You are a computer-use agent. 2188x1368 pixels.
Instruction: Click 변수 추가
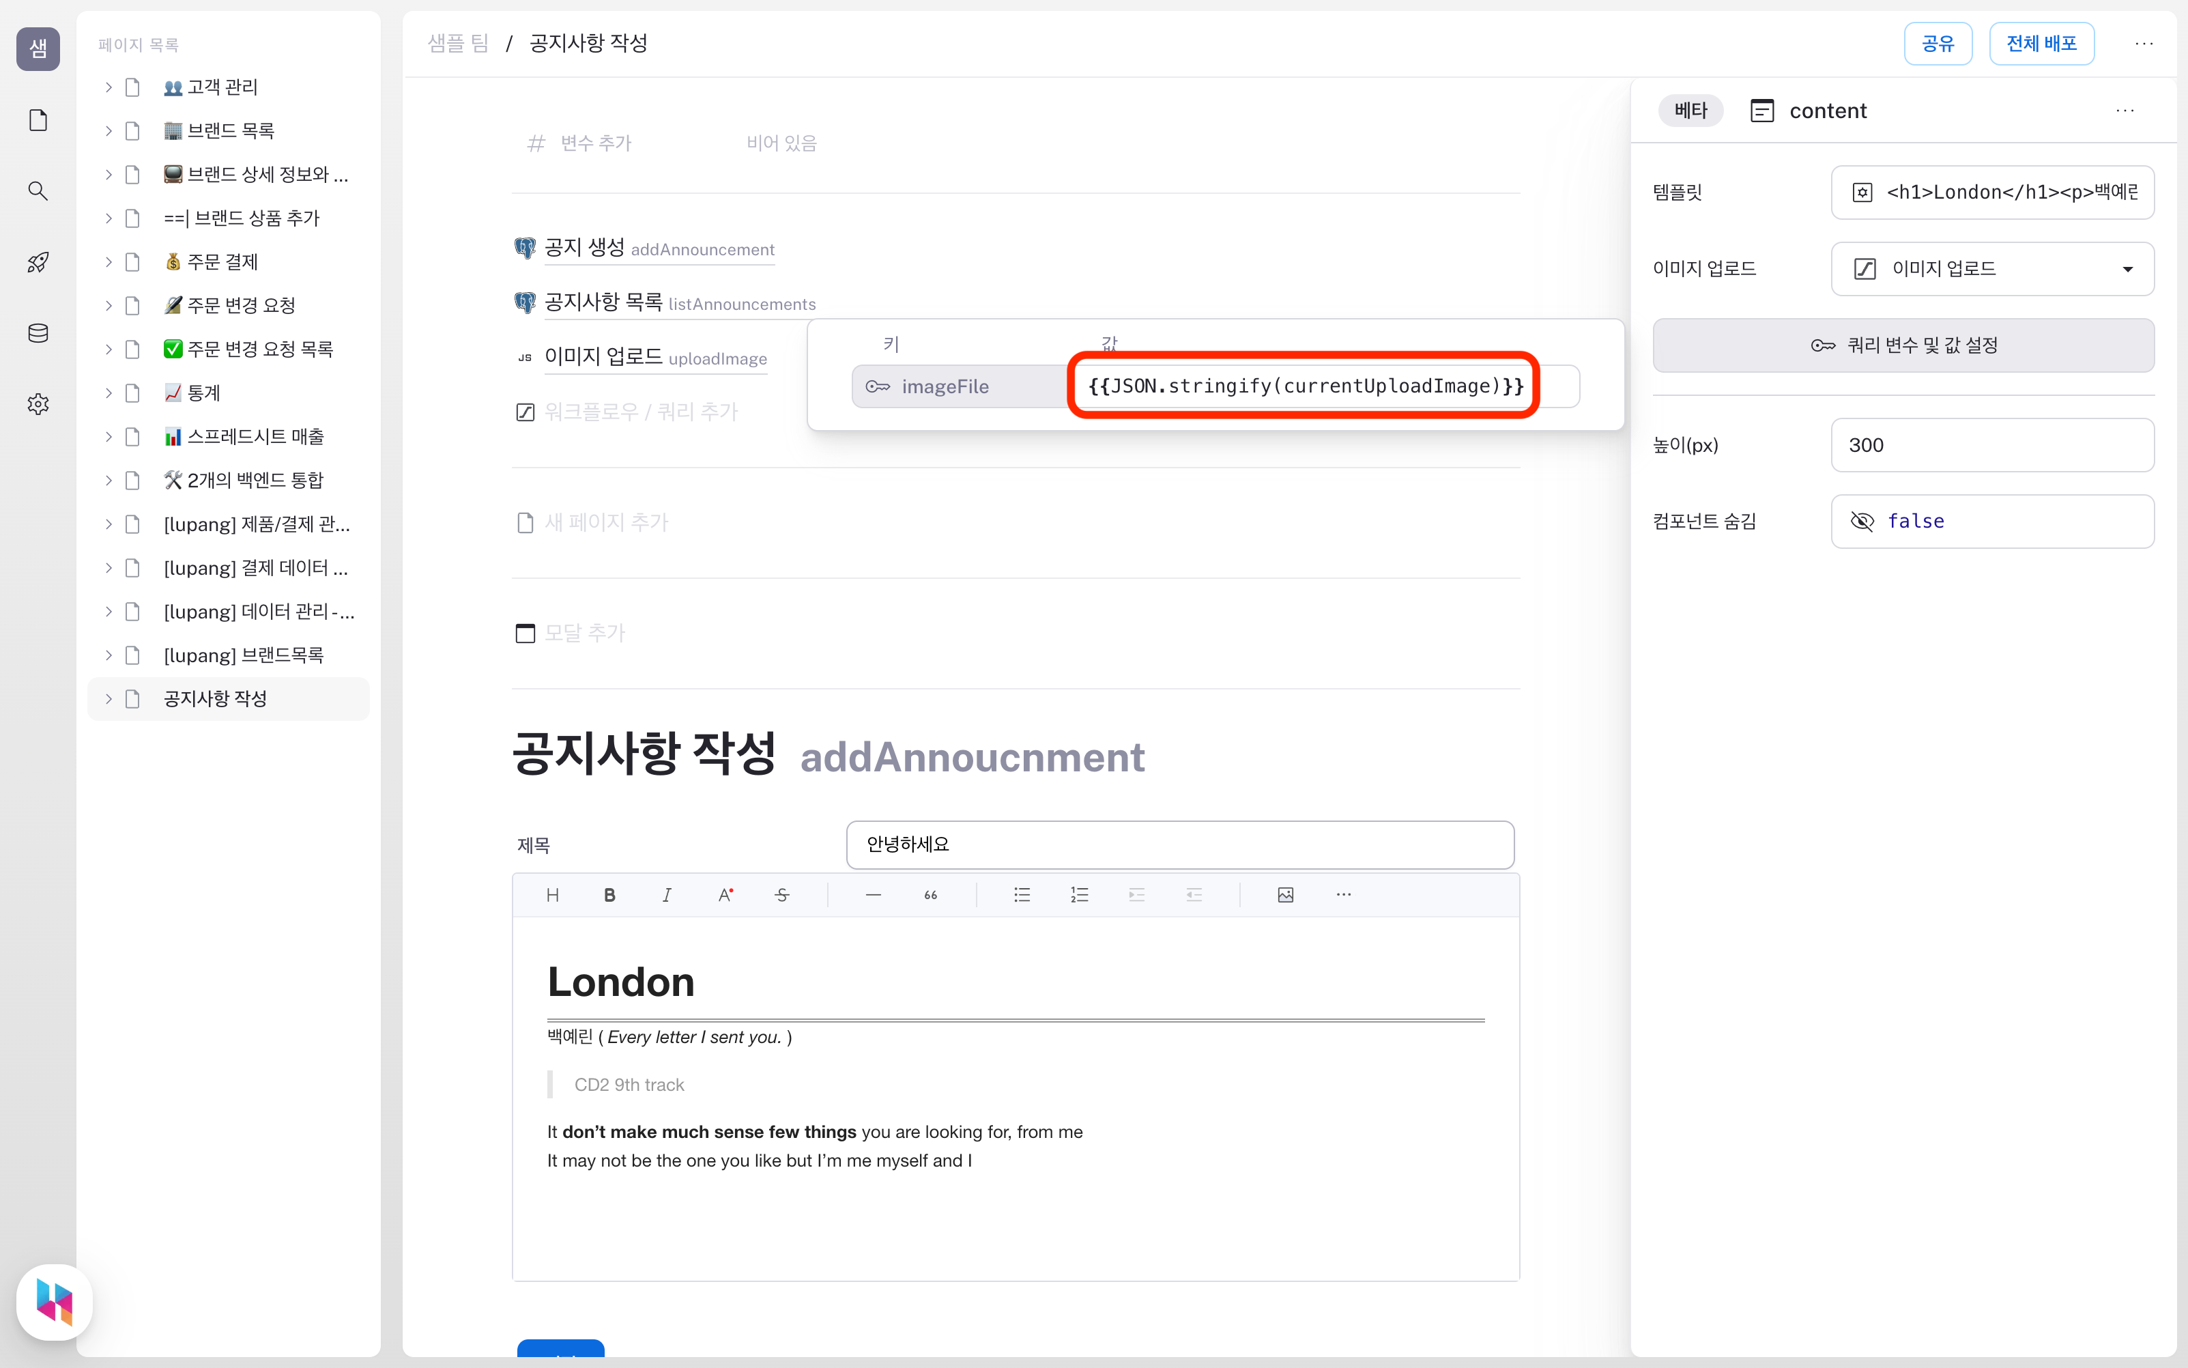pos(595,143)
